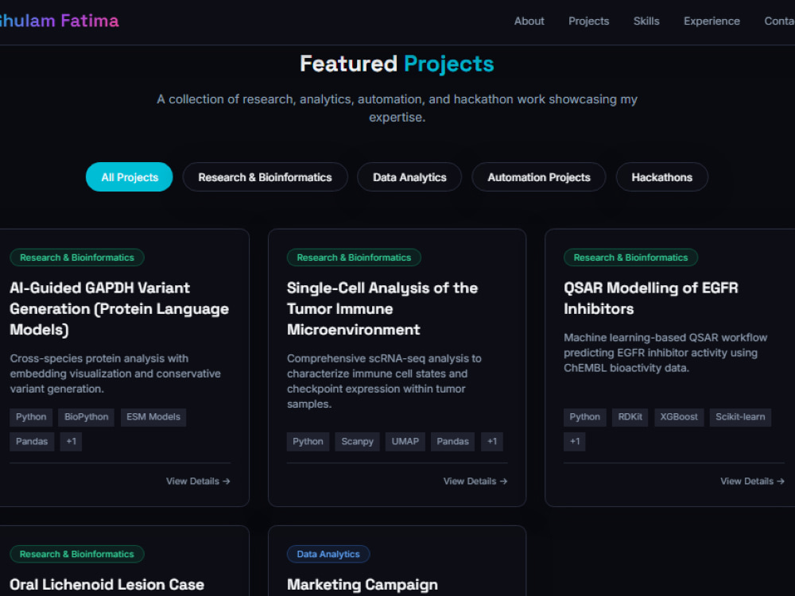Viewport: 795px width, 596px height.
Task: Filter by Research & Bioinformatics
Action: [x=266, y=177]
